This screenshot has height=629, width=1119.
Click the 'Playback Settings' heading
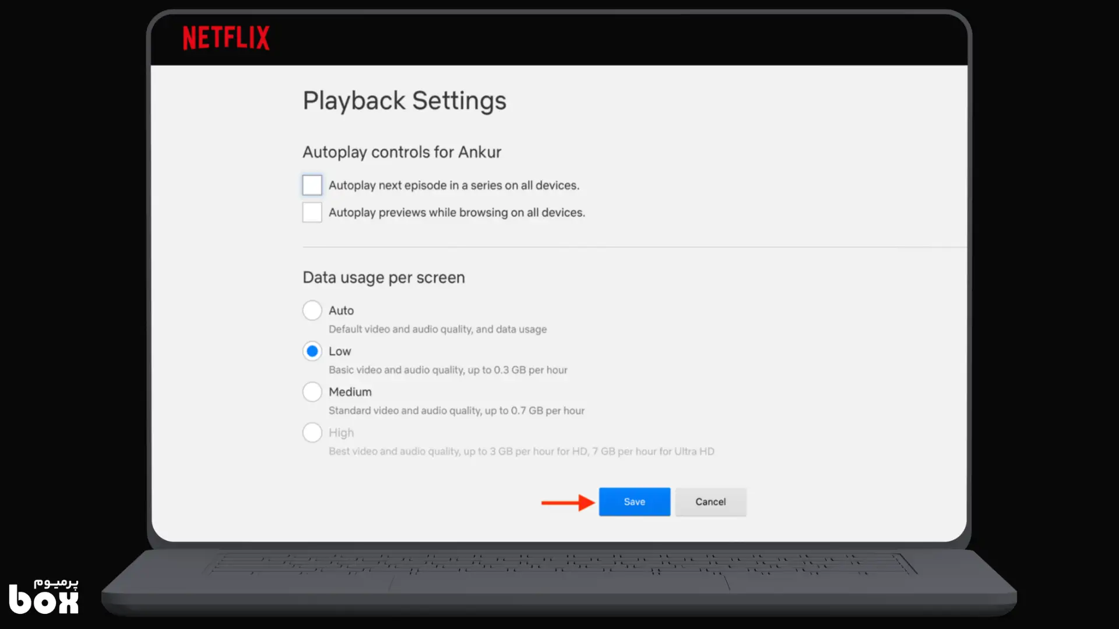(404, 101)
